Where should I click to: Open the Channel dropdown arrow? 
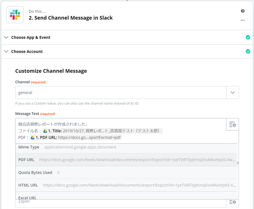232,93
